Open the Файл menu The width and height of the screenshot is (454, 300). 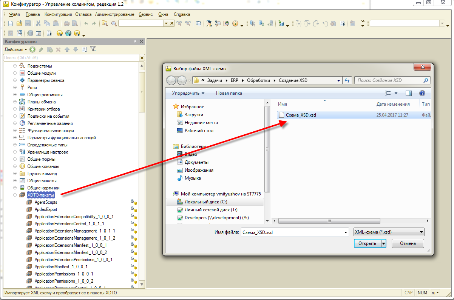coord(15,14)
